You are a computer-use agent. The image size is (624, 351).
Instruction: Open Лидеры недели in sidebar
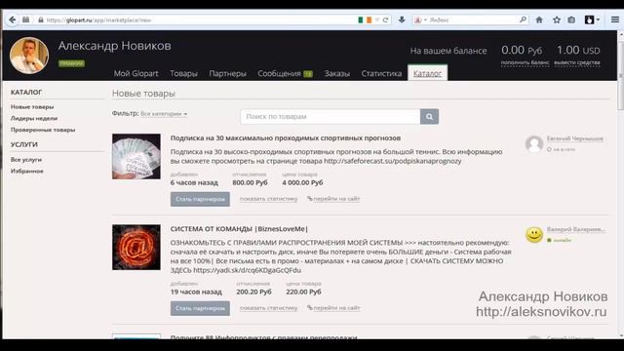34,118
